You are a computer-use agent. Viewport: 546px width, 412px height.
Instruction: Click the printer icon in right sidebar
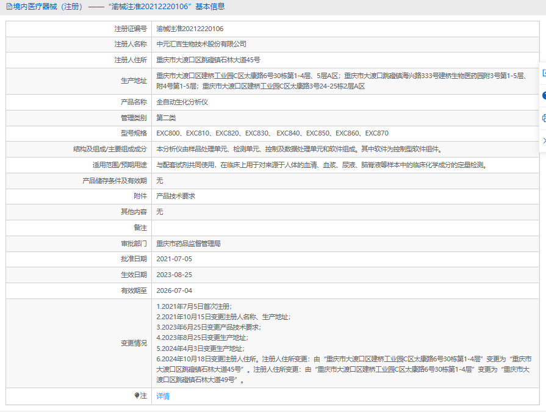coord(543,118)
